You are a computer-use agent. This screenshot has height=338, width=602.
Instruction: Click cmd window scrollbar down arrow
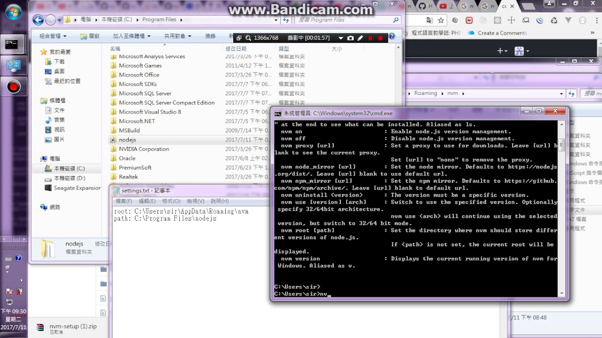click(562, 293)
